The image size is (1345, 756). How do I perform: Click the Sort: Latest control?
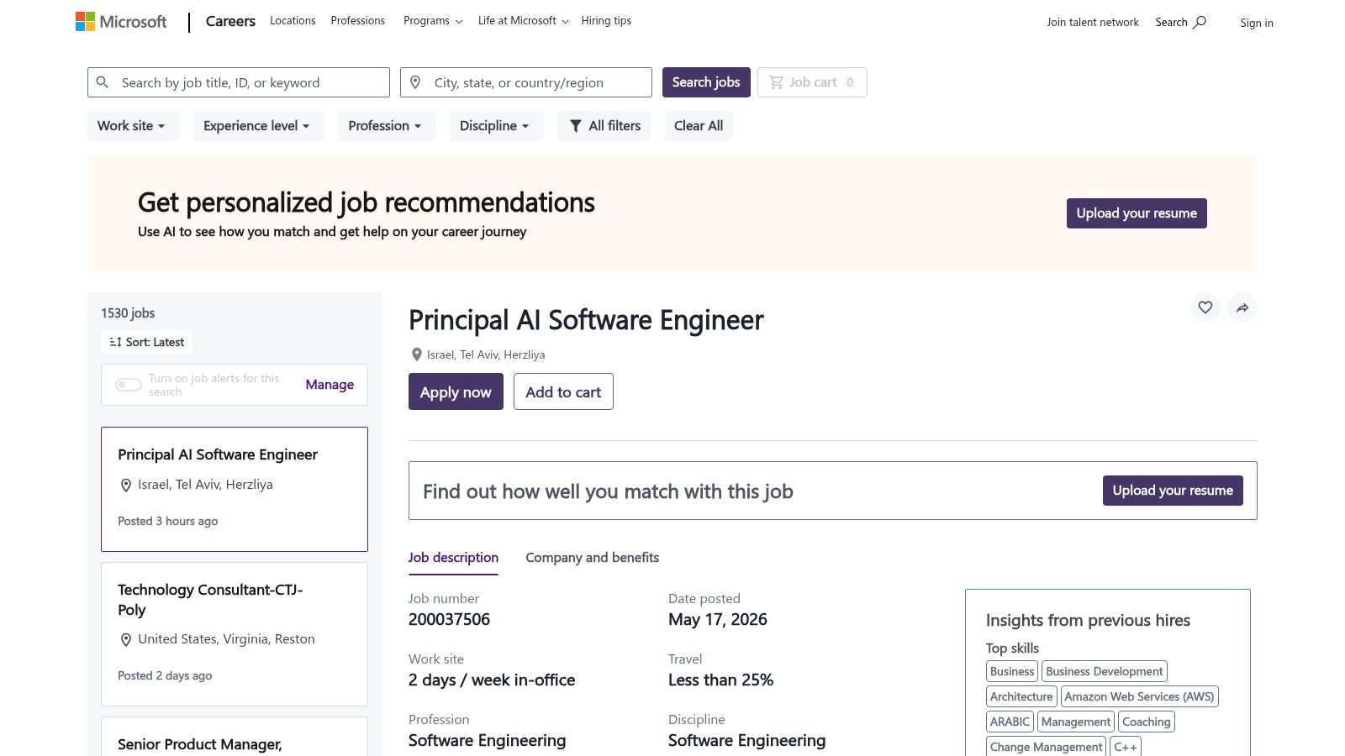coord(147,342)
